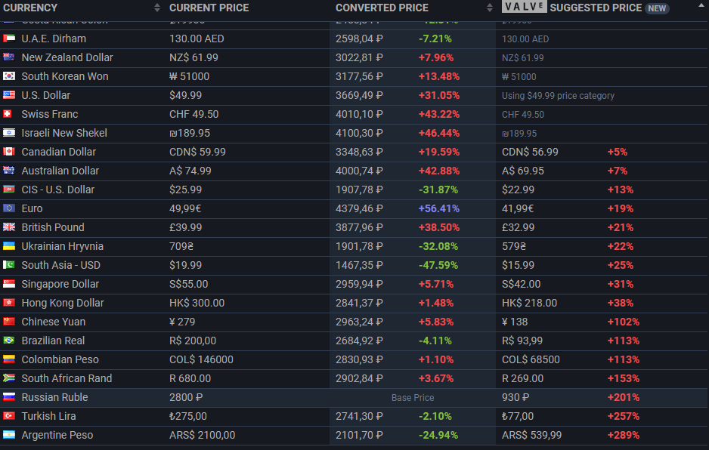Viewport: 709px width, 450px height.
Task: Click the Turkish Lira flag icon
Action: 9,416
